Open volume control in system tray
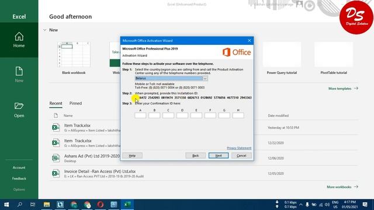 click(x=327, y=205)
